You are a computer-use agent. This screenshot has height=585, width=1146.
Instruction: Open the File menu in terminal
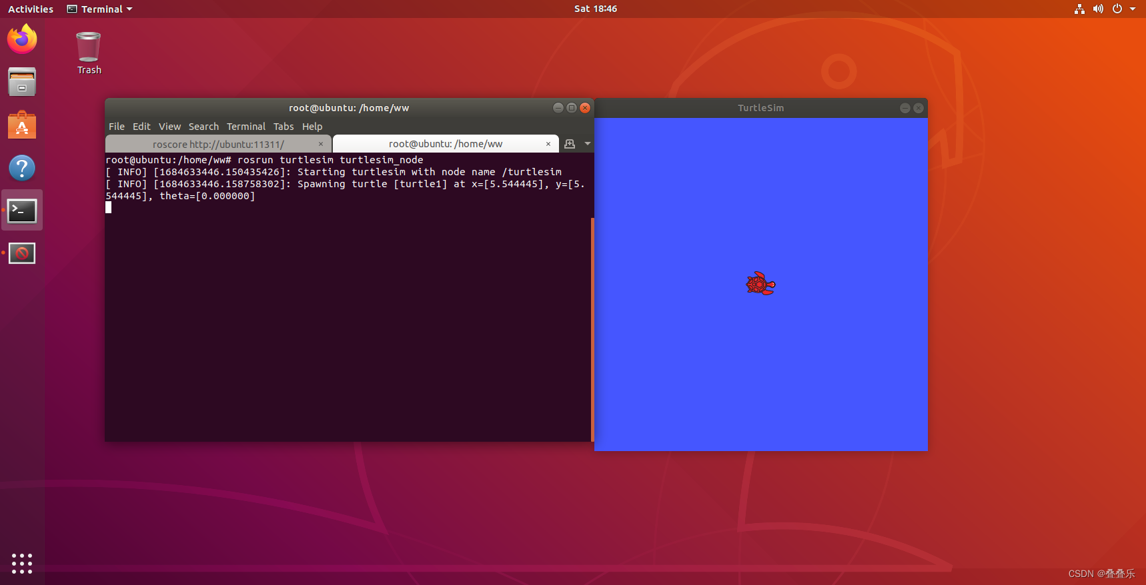click(x=117, y=127)
